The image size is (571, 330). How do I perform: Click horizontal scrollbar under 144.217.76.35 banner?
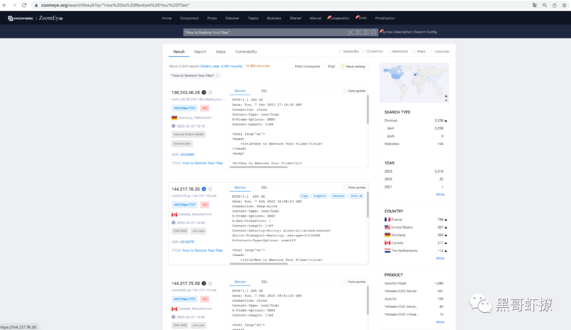[259, 264]
